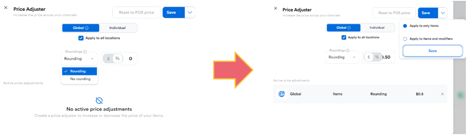
Task: Expand the Save options arrow in left panel
Action: [x=190, y=13]
